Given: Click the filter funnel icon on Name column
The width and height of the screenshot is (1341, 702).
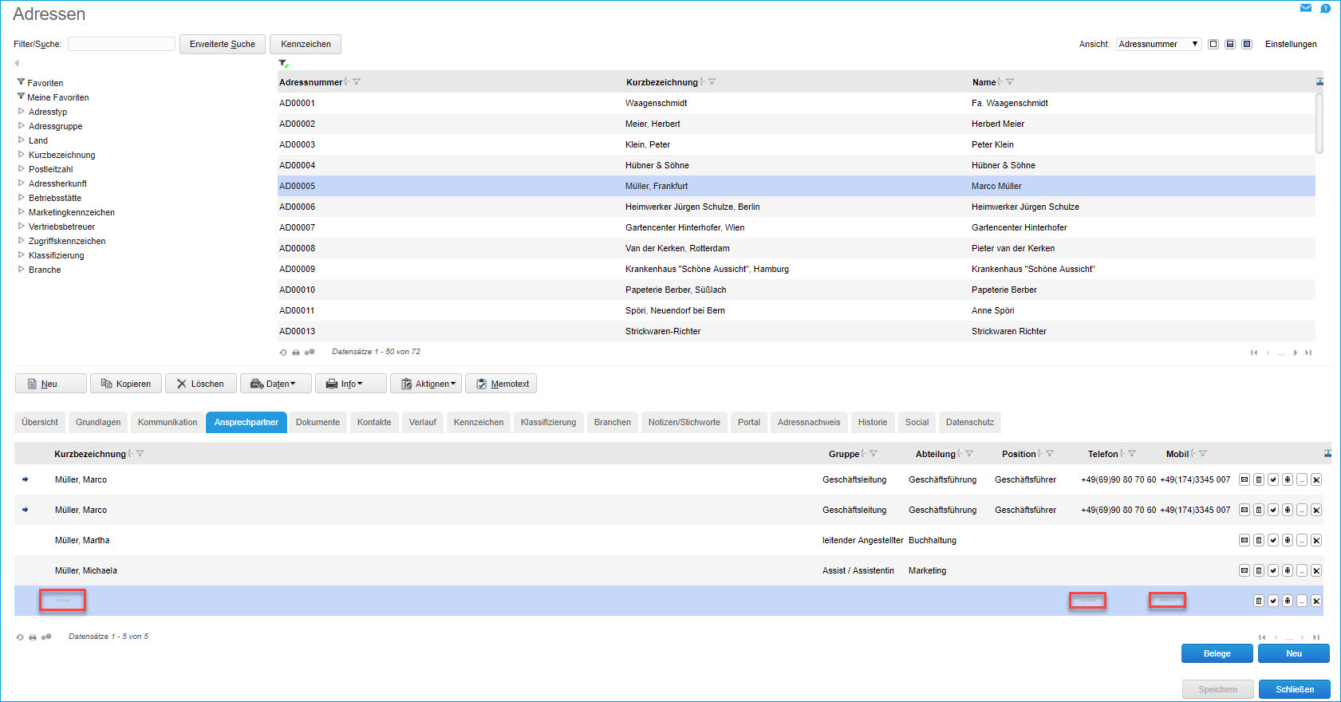Looking at the screenshot, I should click(1010, 82).
